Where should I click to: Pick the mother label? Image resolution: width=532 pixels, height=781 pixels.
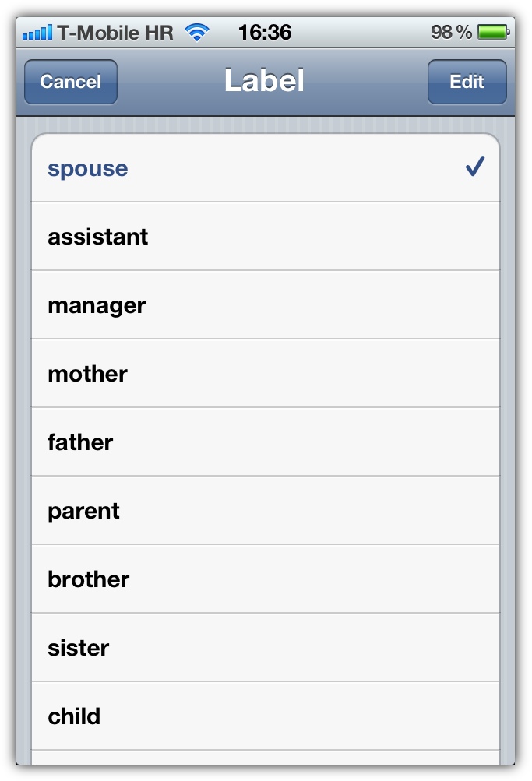(x=266, y=373)
